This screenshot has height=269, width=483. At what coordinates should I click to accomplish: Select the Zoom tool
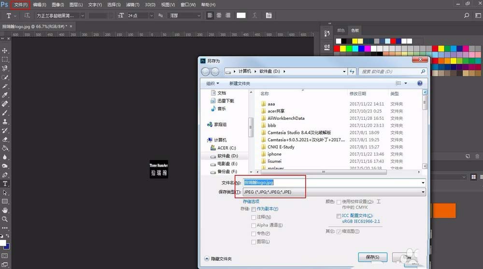pyautogui.click(x=5, y=219)
